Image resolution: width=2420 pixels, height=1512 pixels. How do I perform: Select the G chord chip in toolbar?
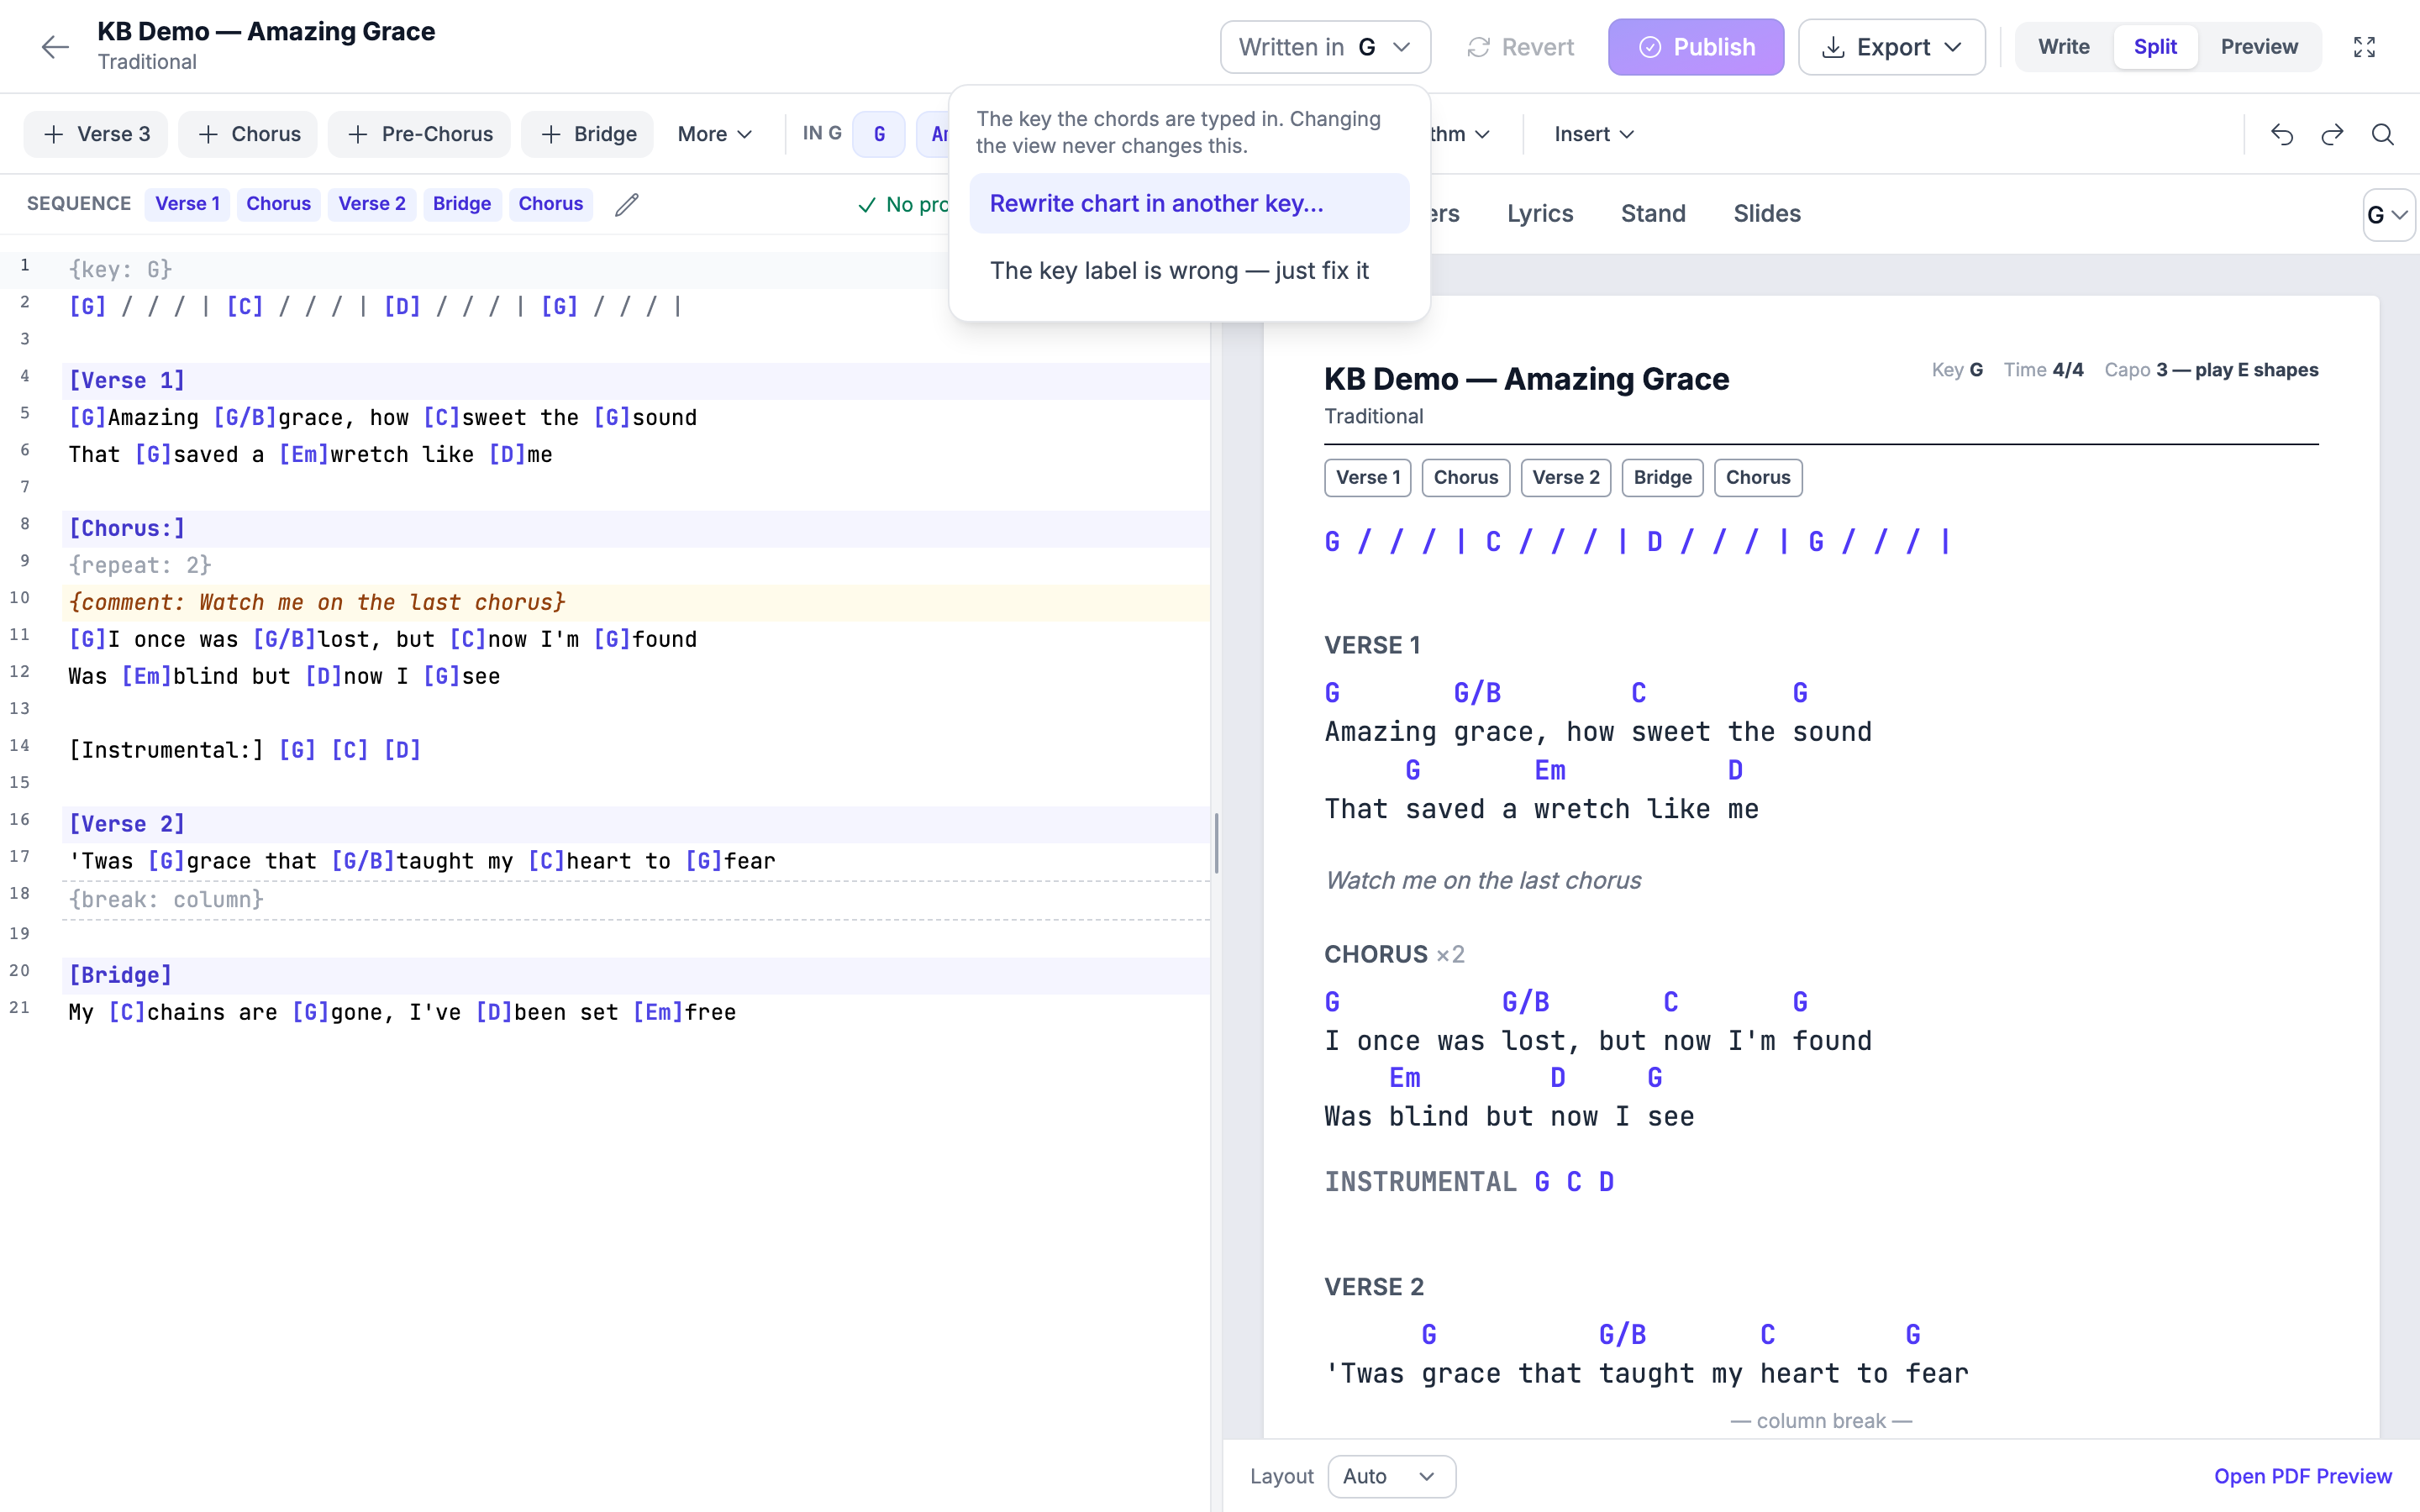click(879, 134)
